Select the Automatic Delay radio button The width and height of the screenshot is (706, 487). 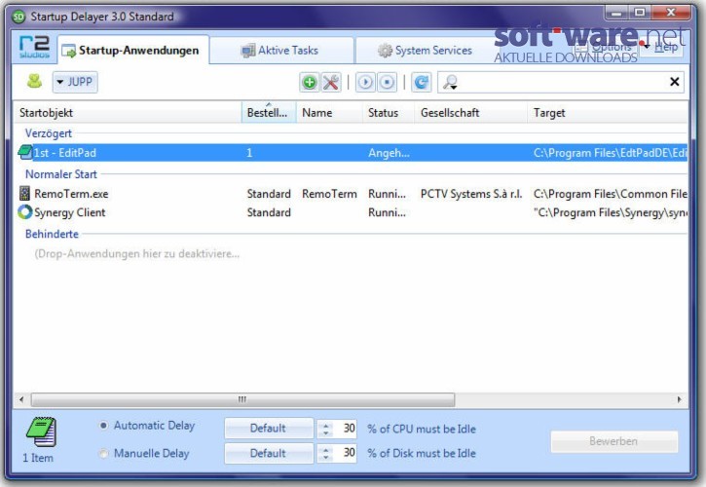pos(103,426)
